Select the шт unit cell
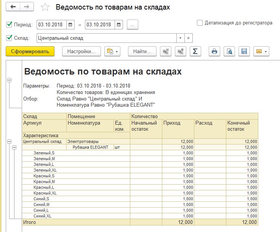The height and width of the screenshot is (232, 280). [x=122, y=147]
